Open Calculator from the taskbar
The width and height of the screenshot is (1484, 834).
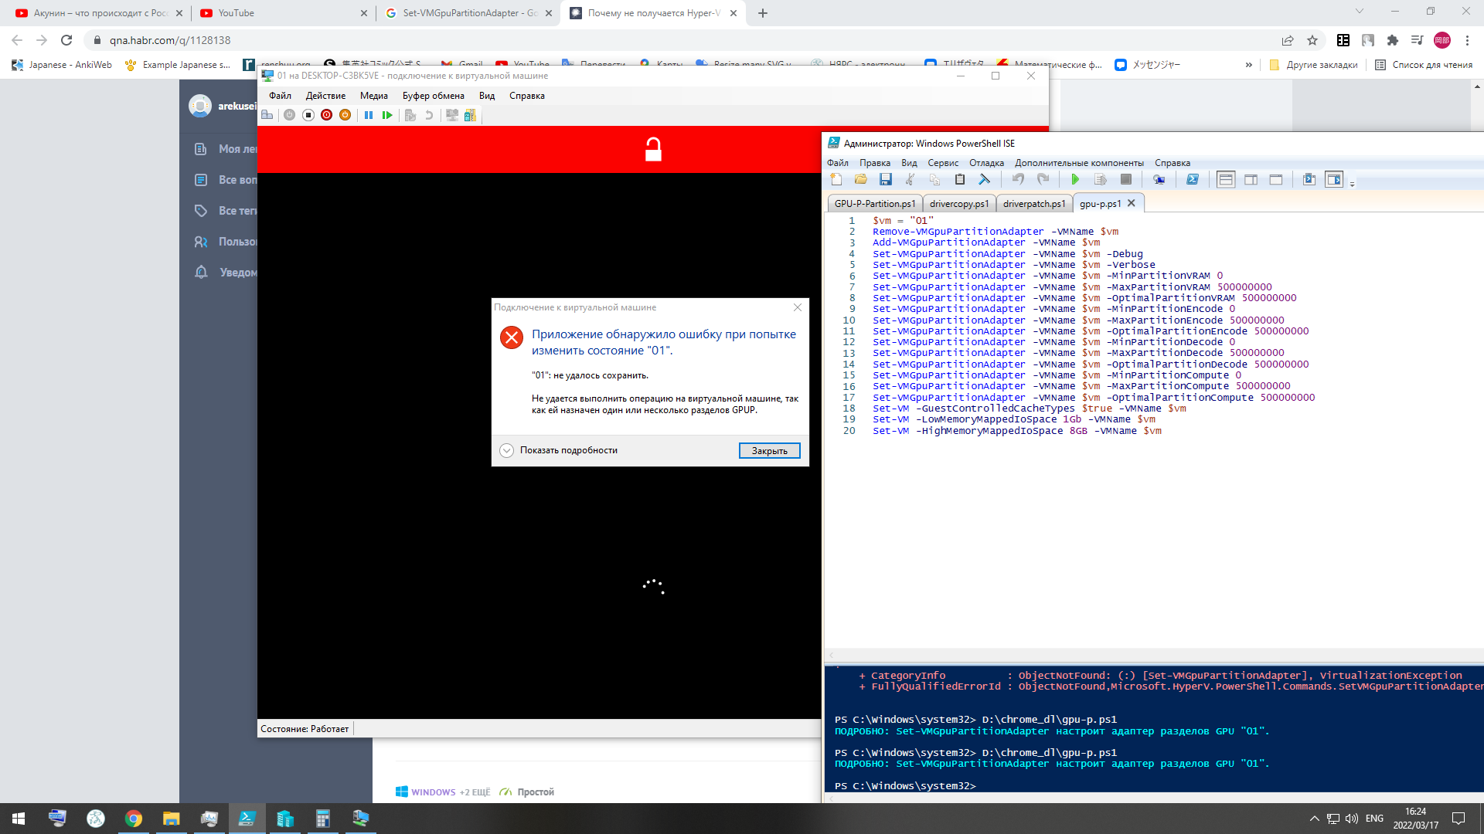click(322, 819)
